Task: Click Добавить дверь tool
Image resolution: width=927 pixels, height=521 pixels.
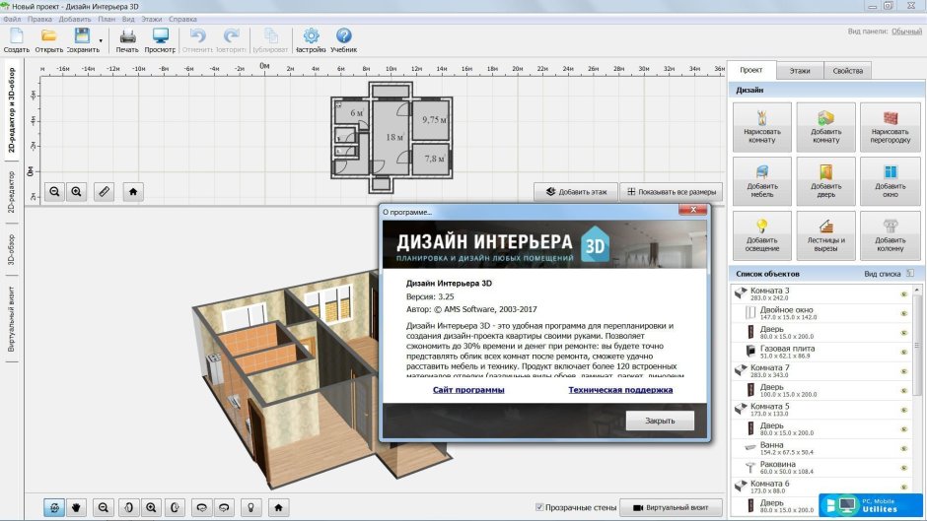Action: coord(825,181)
